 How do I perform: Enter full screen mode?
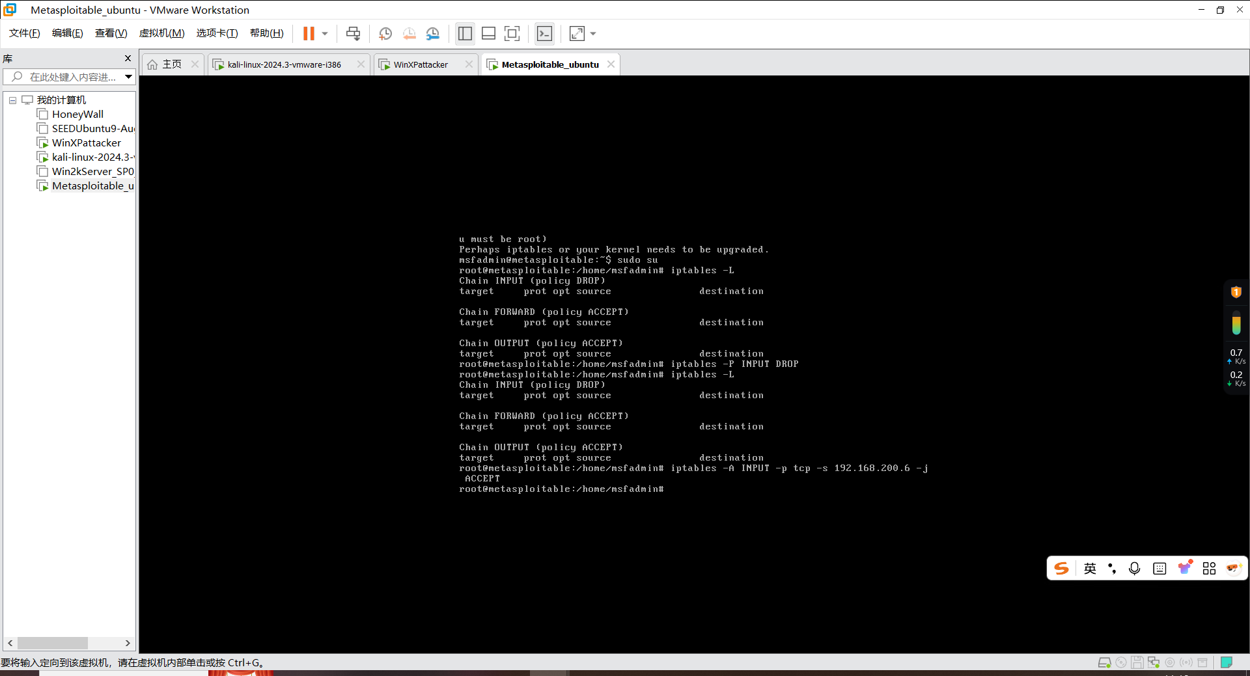[512, 33]
